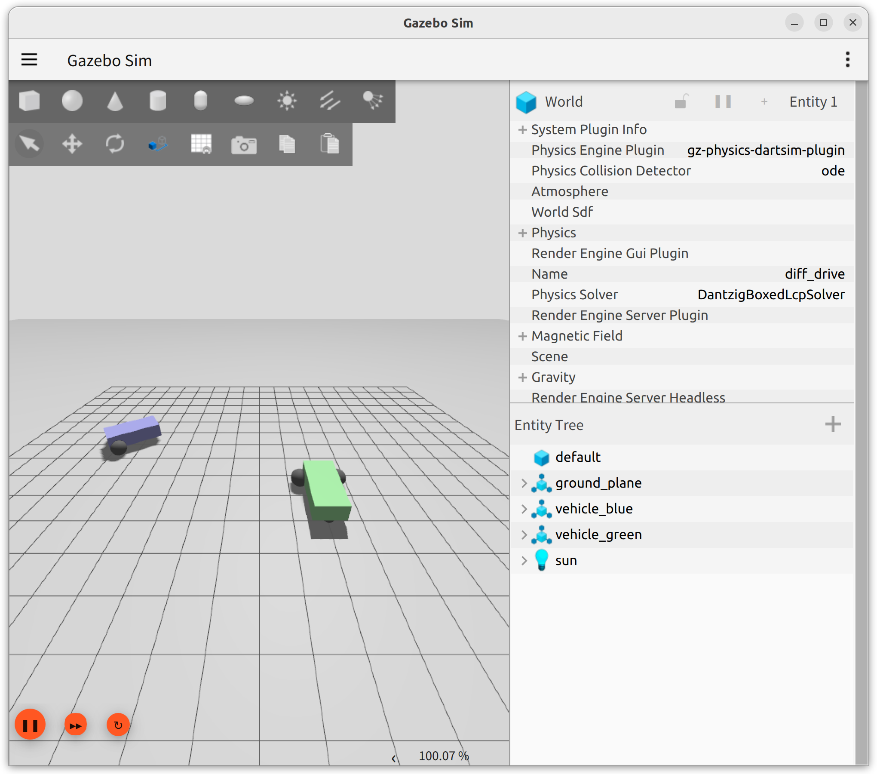Open the snap settings tool
This screenshot has width=877, height=774.
(x=158, y=144)
